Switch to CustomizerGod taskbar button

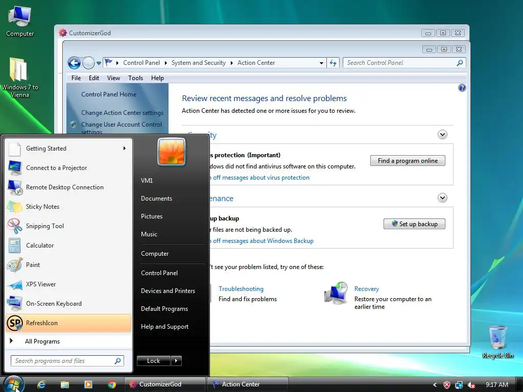[165, 384]
